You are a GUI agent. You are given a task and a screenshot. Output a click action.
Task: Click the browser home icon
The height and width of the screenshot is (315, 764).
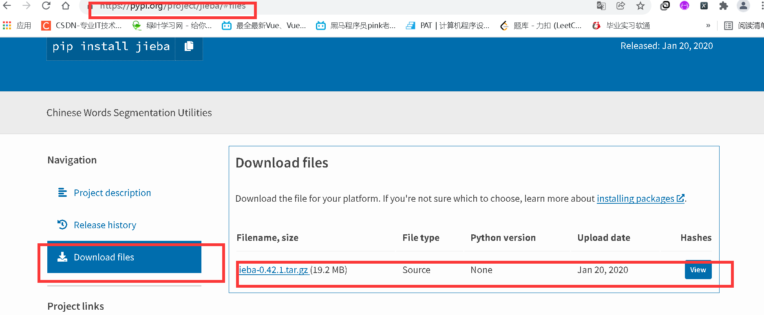pyautogui.click(x=65, y=6)
